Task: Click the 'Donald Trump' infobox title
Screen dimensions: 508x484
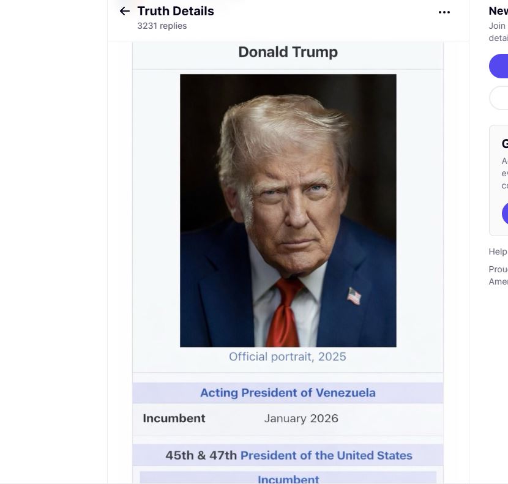Action: coord(288,52)
